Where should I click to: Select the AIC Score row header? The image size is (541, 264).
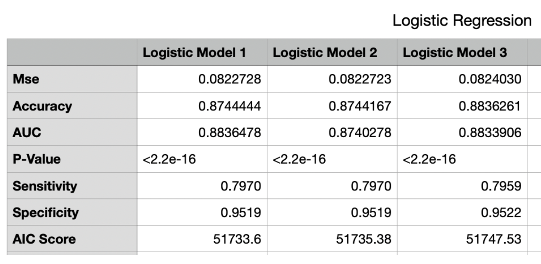tap(72, 239)
